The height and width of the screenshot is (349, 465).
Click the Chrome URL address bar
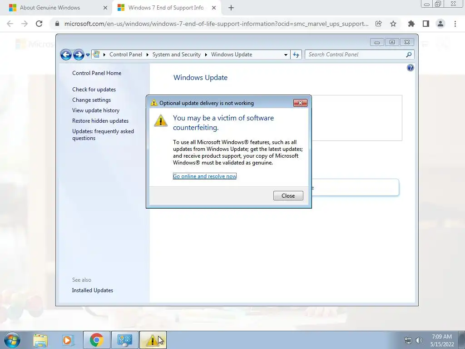[x=216, y=24]
